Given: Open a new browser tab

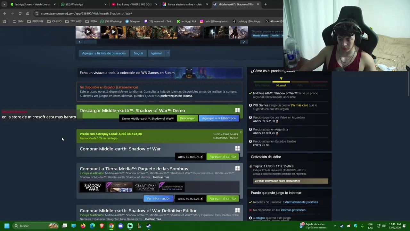Looking at the screenshot, I should pyautogui.click(x=266, y=4).
